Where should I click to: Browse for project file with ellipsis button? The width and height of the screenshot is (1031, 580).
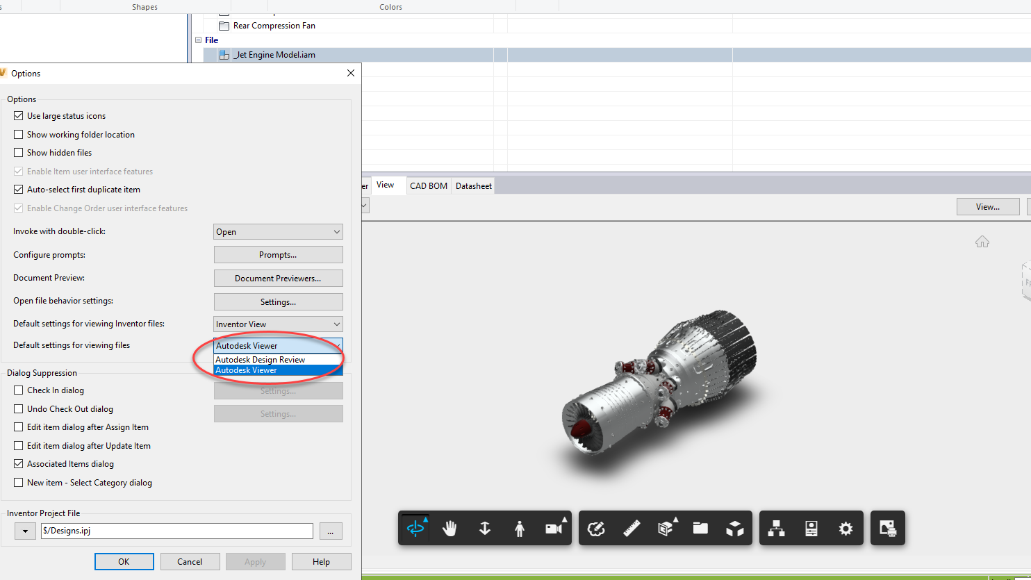(x=331, y=531)
